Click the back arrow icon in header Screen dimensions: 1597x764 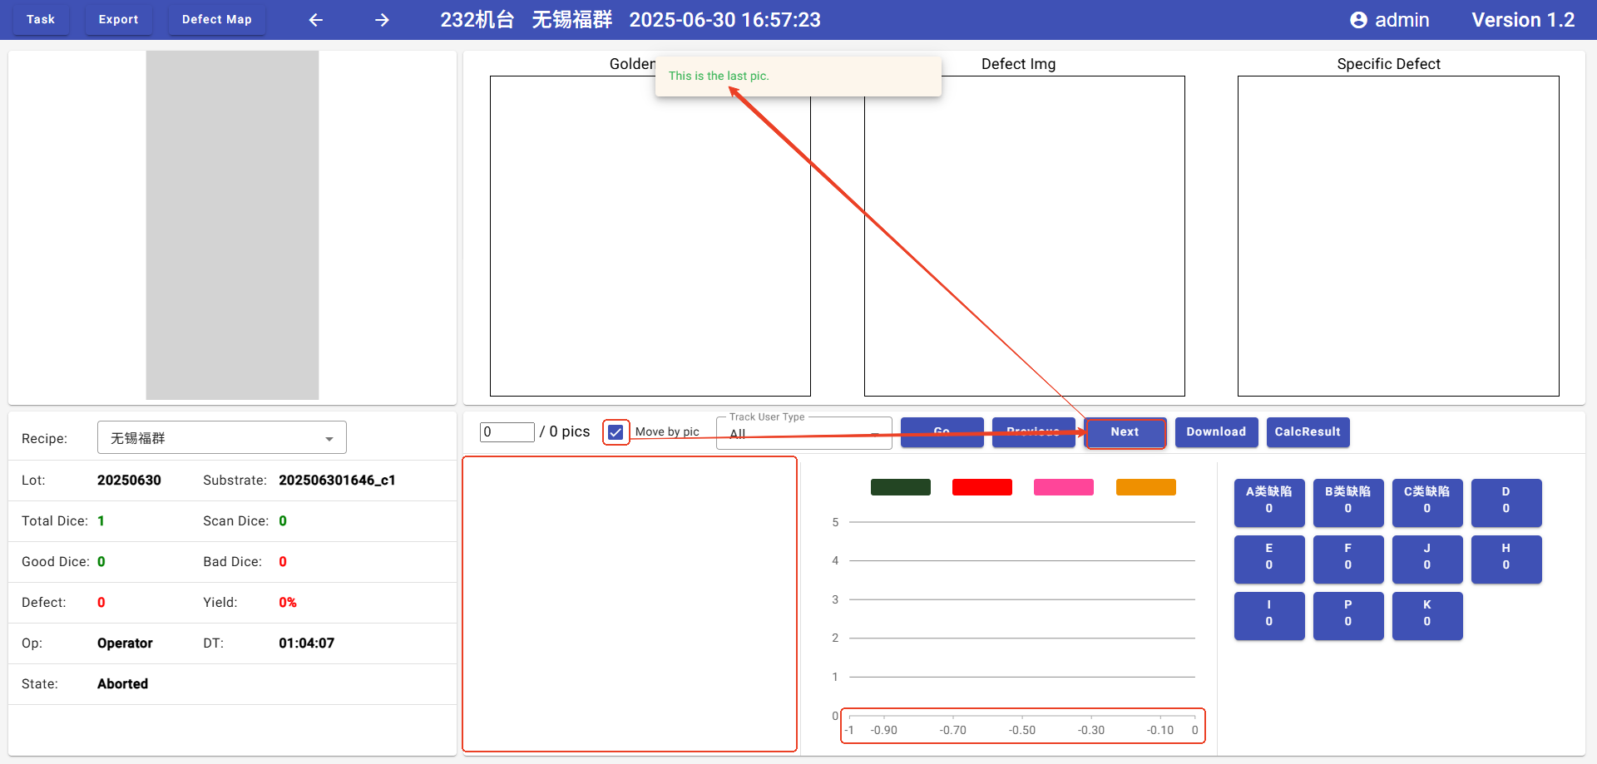click(x=315, y=20)
